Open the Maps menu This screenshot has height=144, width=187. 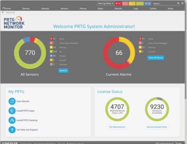coord(100,9)
